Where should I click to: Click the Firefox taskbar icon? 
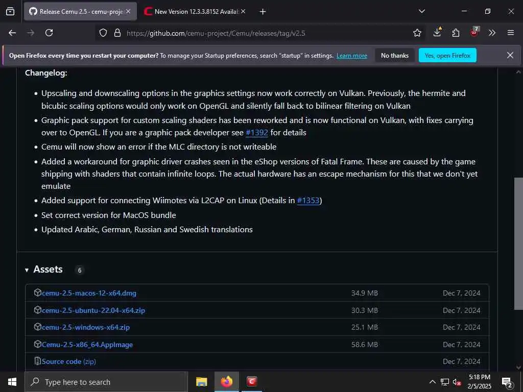point(226,382)
